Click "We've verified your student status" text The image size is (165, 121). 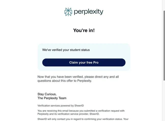66,50
